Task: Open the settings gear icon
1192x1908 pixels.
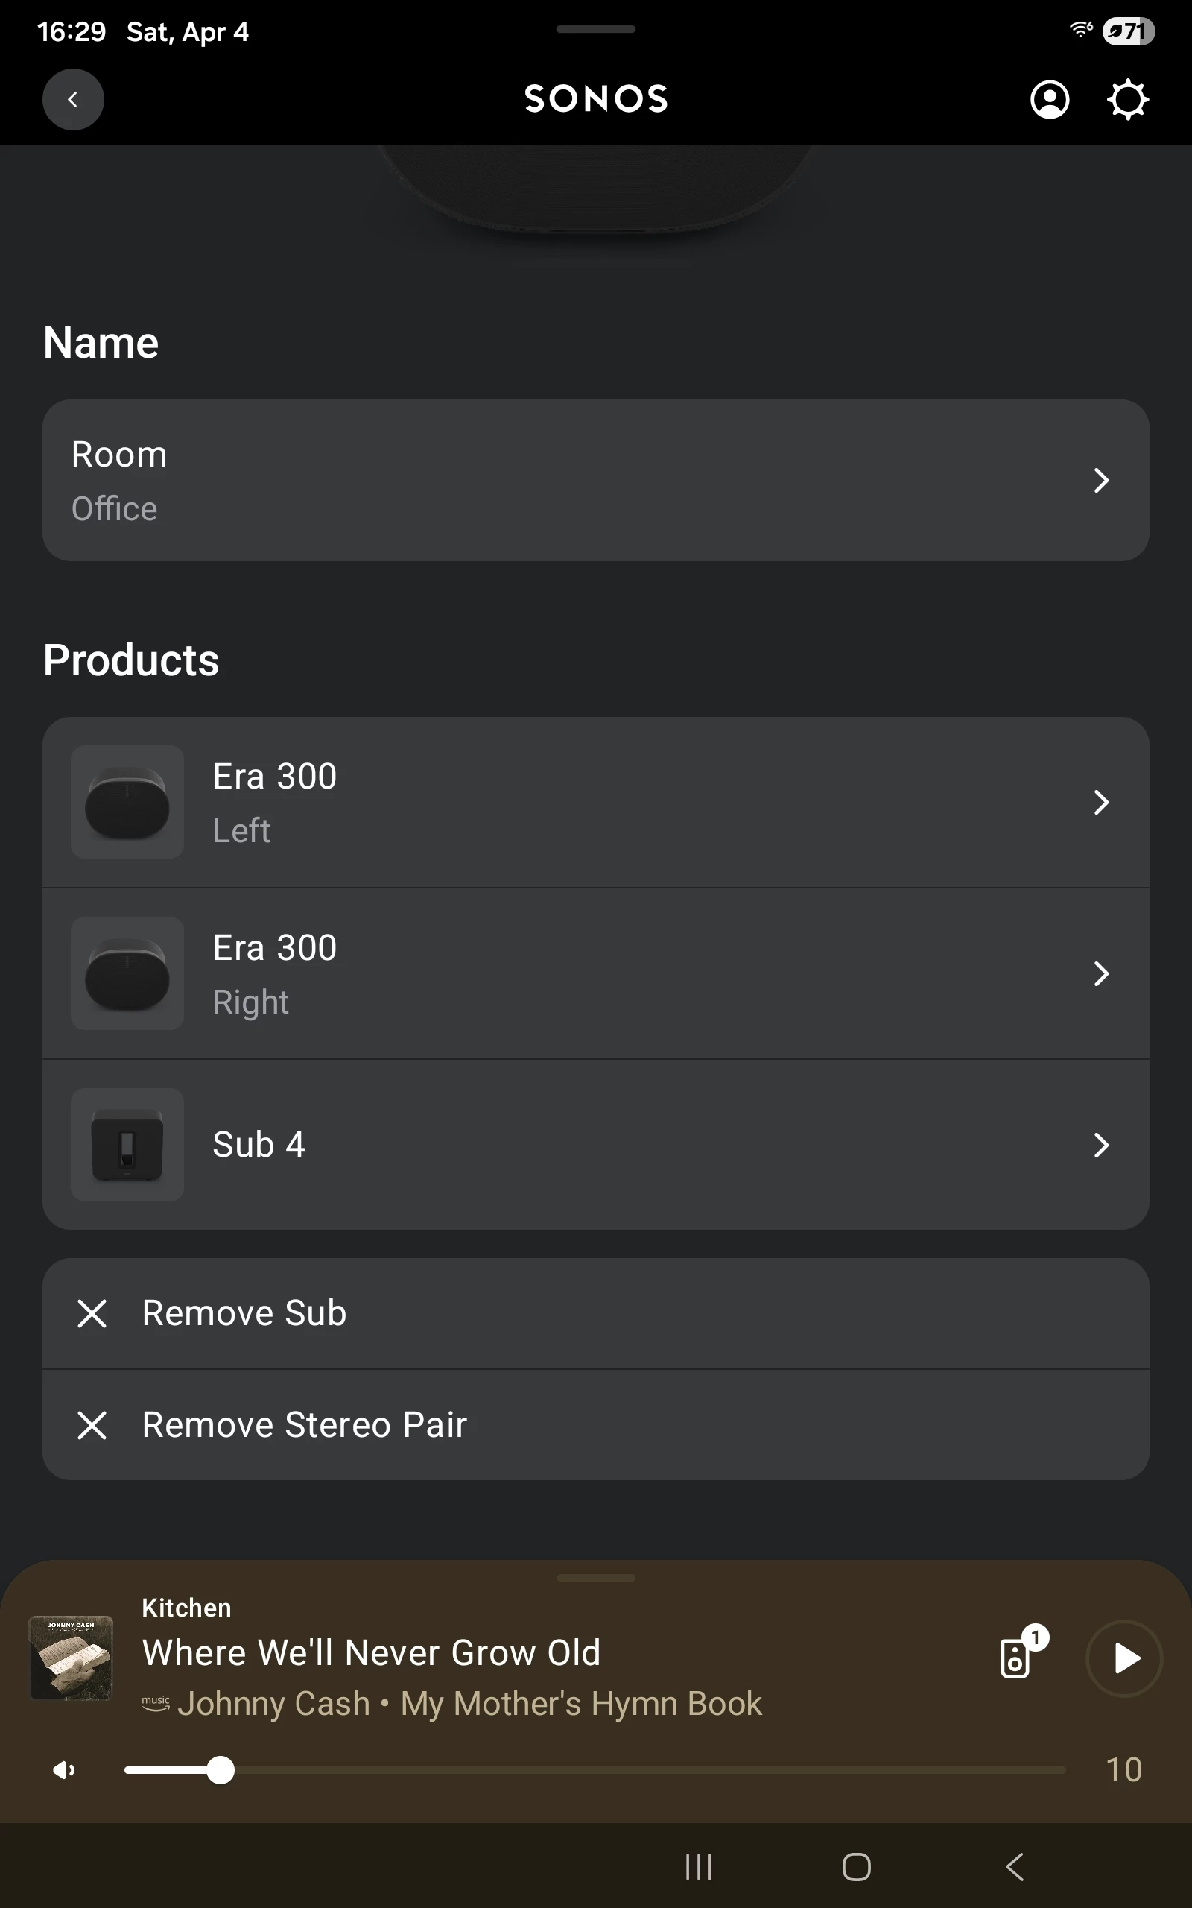Action: pos(1127,100)
